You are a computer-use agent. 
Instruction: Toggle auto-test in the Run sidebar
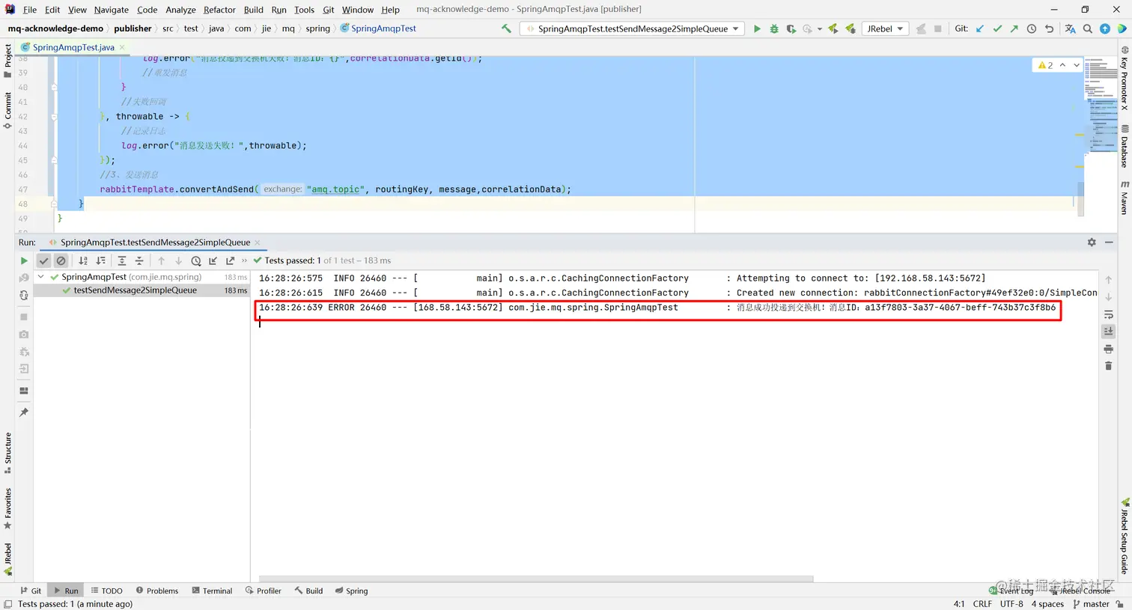click(x=24, y=295)
